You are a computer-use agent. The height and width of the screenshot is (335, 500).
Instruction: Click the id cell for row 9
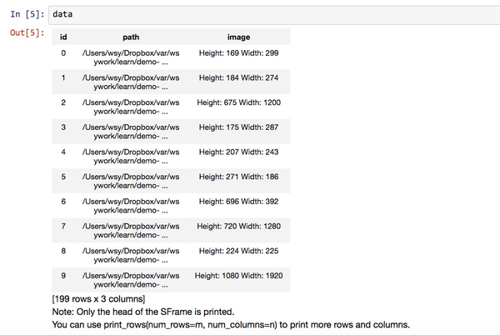coord(63,275)
